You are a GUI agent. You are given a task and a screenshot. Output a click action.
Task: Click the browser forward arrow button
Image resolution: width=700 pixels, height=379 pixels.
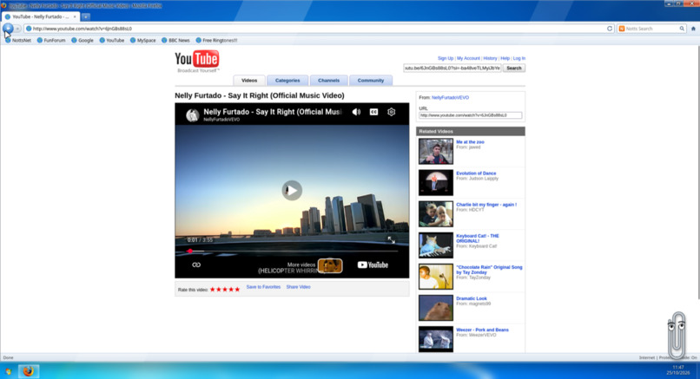coord(18,29)
